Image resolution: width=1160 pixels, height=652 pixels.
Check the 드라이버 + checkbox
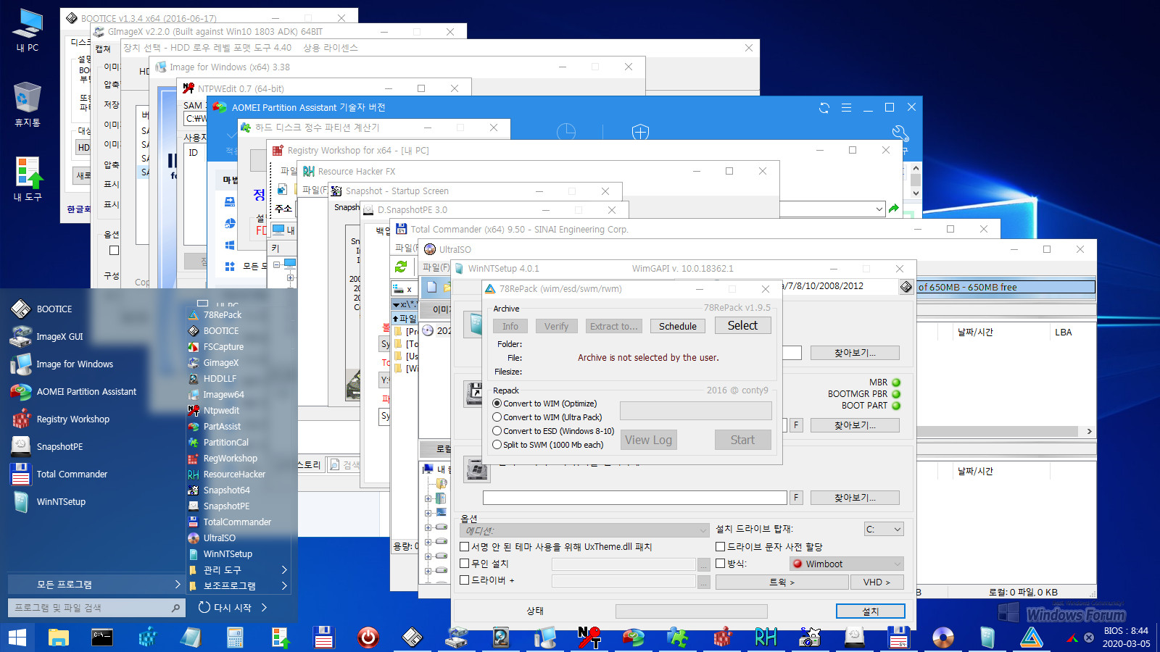tap(465, 580)
